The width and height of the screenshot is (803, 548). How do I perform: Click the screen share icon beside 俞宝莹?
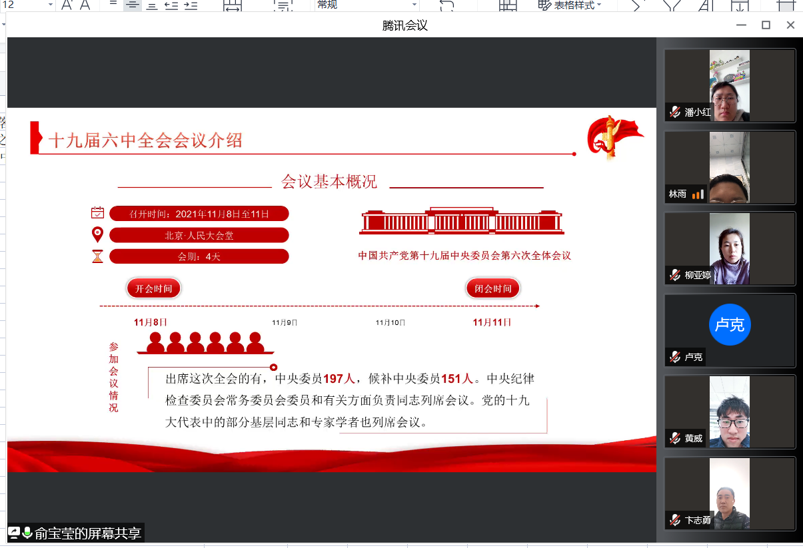click(x=14, y=533)
